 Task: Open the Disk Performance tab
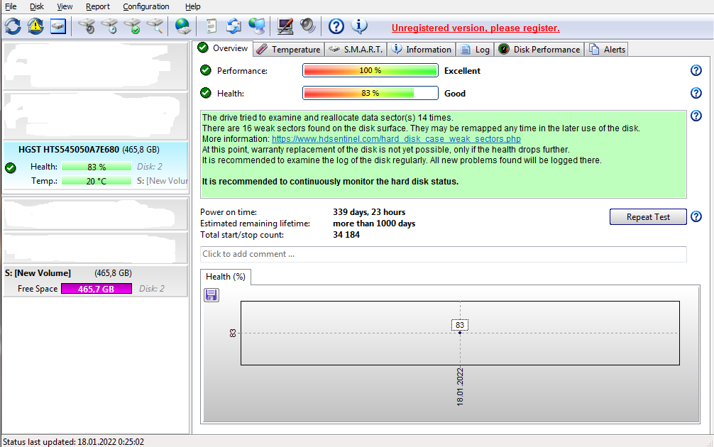539,49
